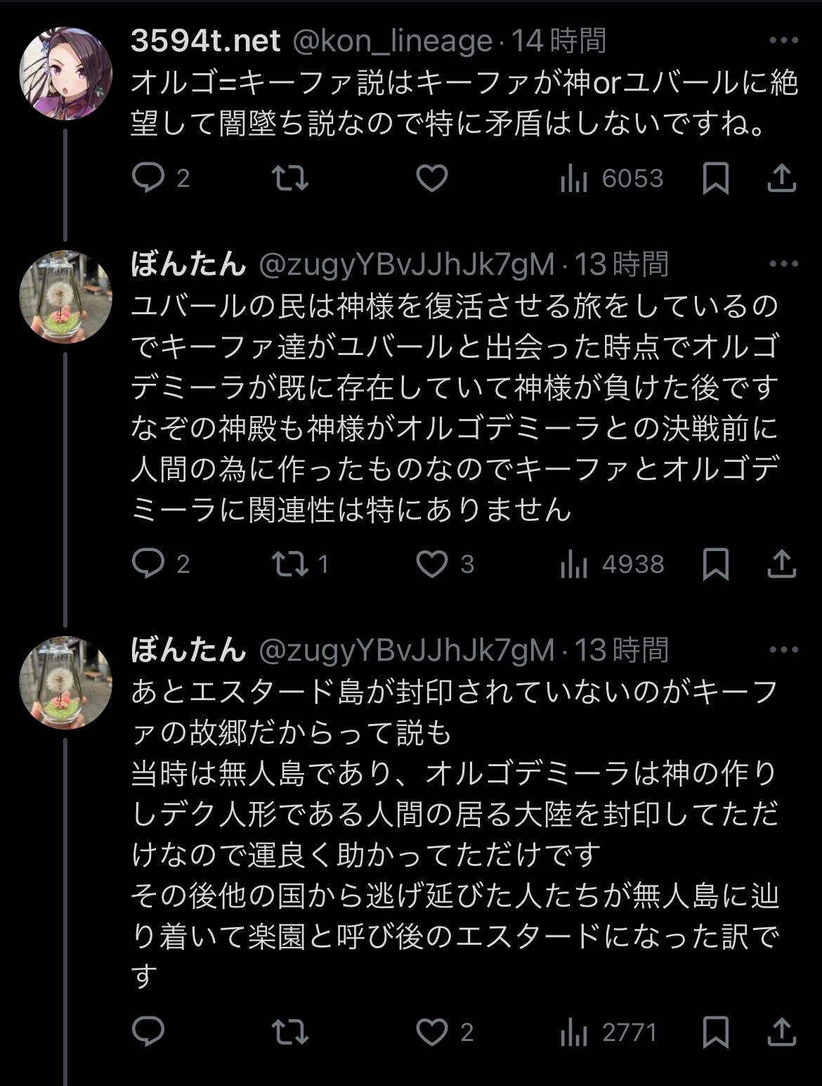Screen dimensions: 822x1086
Task: Share the 3594t.net tweet
Action: 781,179
